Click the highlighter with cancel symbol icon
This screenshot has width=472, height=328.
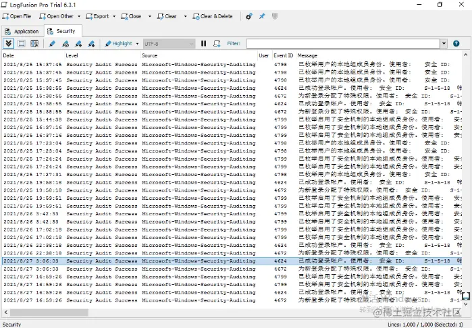[x=65, y=44]
